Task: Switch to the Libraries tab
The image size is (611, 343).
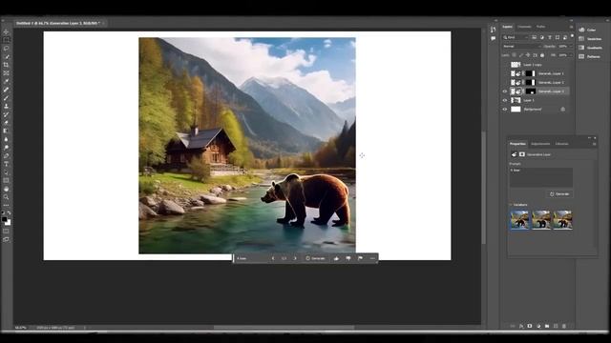Action: [x=561, y=144]
